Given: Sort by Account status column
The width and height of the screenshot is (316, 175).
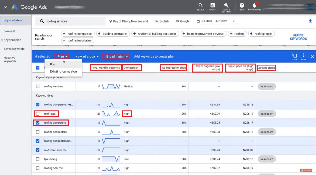Looking at the screenshot, I should (x=266, y=68).
